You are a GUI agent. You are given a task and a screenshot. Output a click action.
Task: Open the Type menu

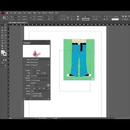[x=25, y=13]
